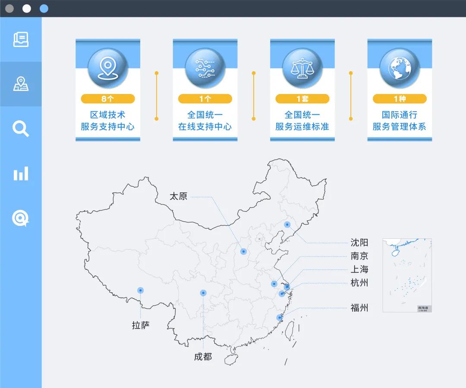Screen dimensions: 466x388
Task: Open the 区域技术服务支持中心 card title link
Action: (x=107, y=121)
